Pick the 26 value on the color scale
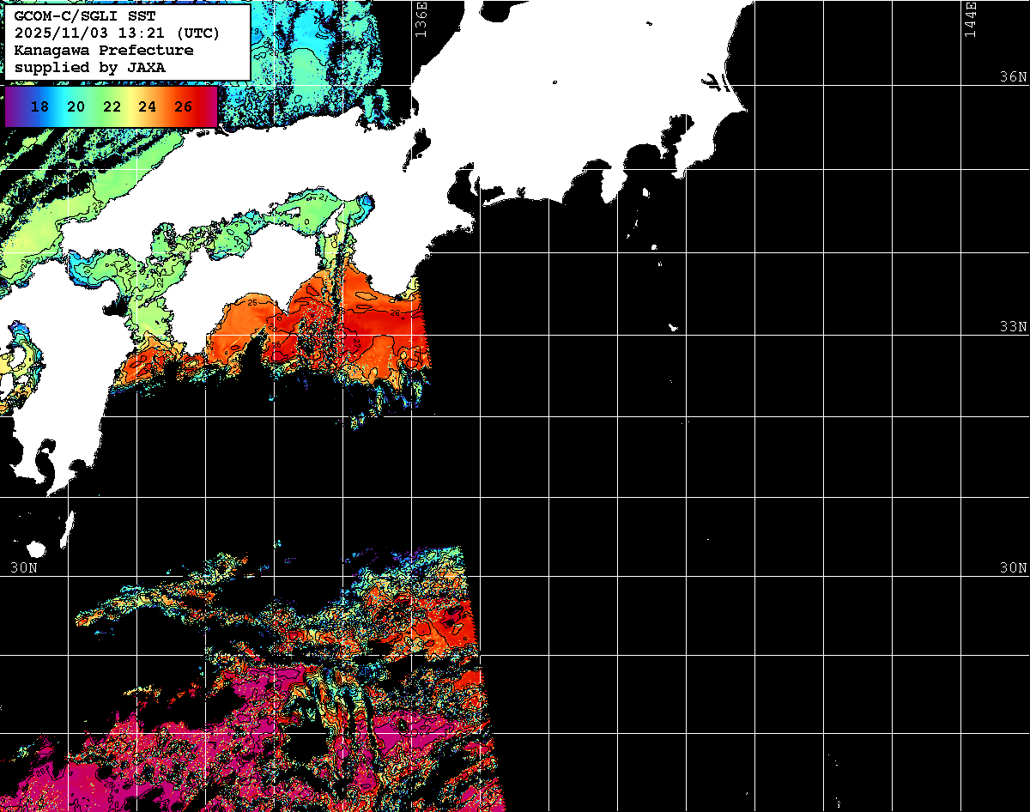The width and height of the screenshot is (1030, 812). [x=183, y=106]
